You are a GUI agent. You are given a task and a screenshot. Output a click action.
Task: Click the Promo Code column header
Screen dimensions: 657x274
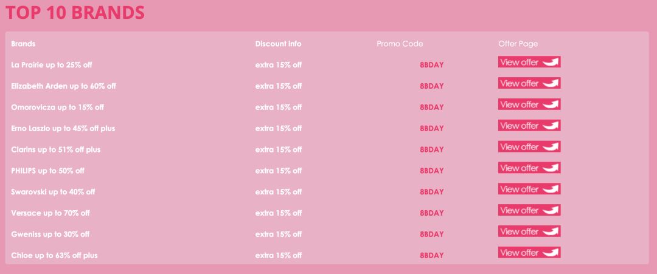pos(400,44)
